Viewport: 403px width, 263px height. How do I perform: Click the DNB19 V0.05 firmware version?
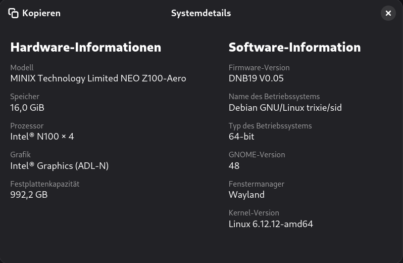pos(256,78)
